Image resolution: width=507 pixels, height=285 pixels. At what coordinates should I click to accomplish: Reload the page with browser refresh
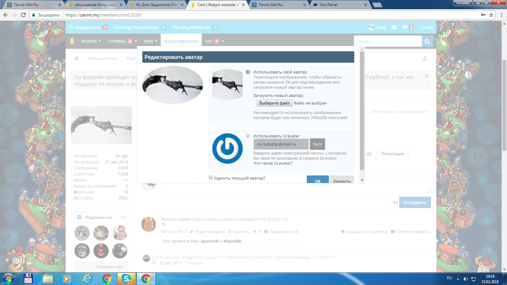tap(23, 15)
